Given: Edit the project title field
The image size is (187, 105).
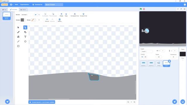Looking at the screenshot, I should point(54,5).
